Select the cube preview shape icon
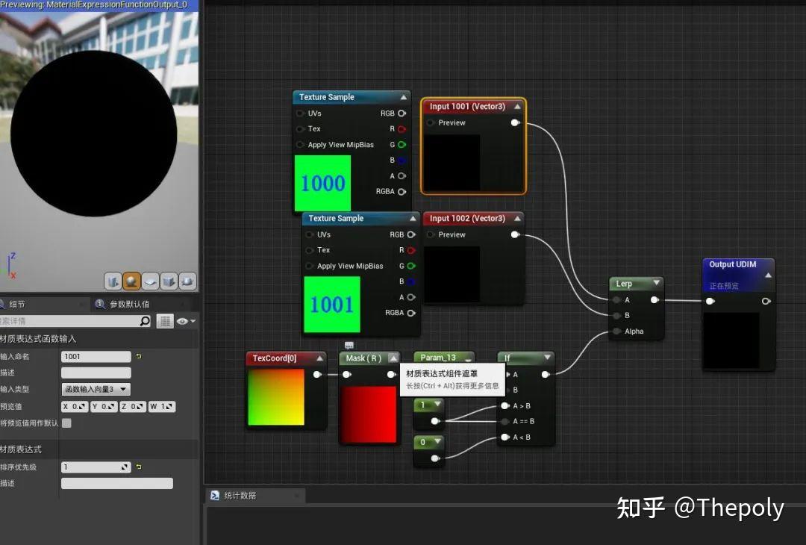The height and width of the screenshot is (545, 806). [x=169, y=281]
